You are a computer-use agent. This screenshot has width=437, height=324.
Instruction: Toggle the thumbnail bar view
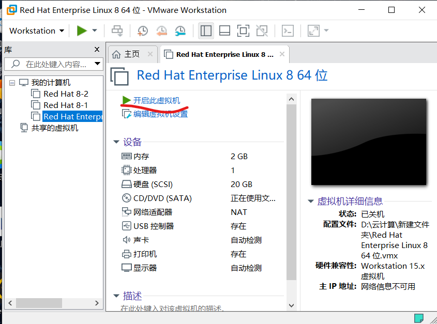tap(224, 30)
